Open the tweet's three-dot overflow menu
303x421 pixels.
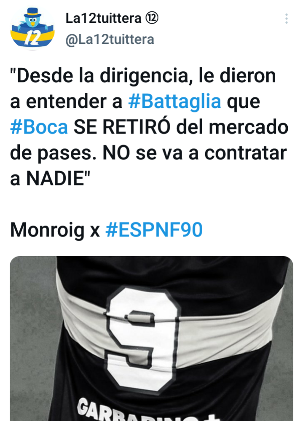pyautogui.click(x=287, y=19)
